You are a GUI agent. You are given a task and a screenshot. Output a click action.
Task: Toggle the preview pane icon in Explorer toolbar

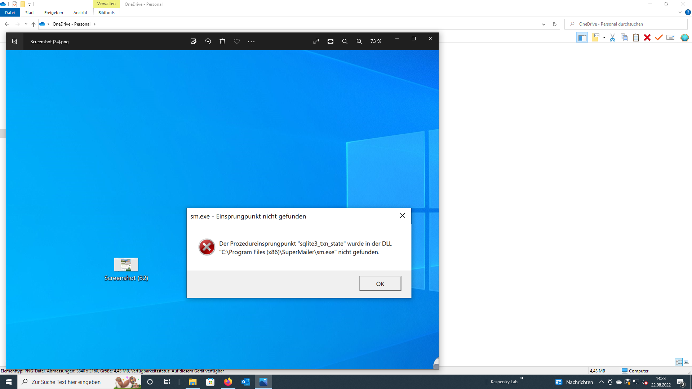[x=582, y=37]
